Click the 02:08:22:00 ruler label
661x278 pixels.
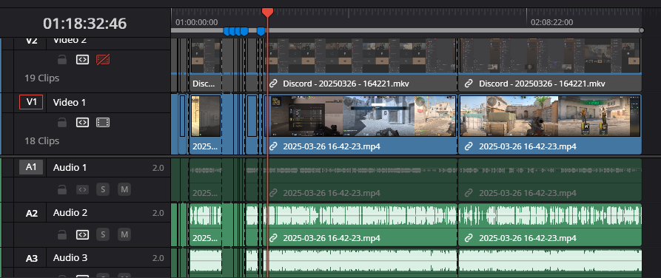pos(551,22)
